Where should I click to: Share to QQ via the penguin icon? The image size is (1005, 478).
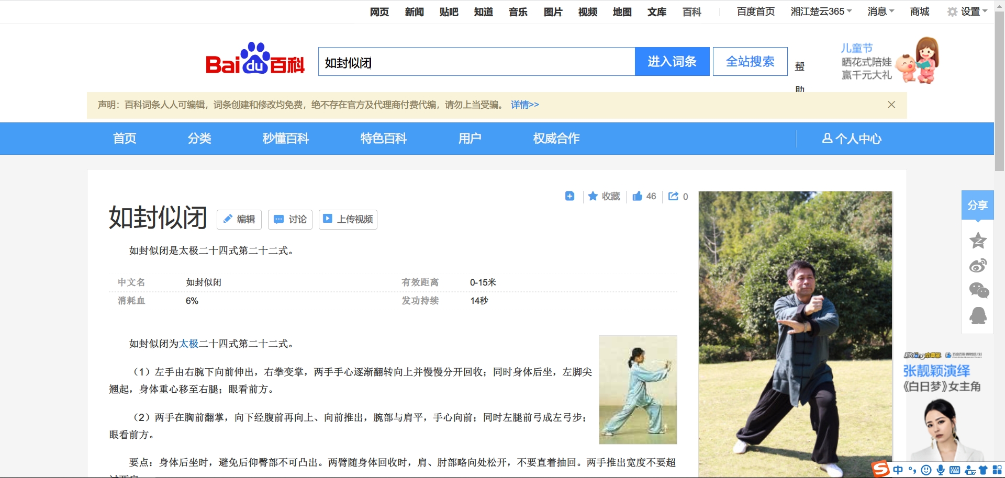click(978, 315)
